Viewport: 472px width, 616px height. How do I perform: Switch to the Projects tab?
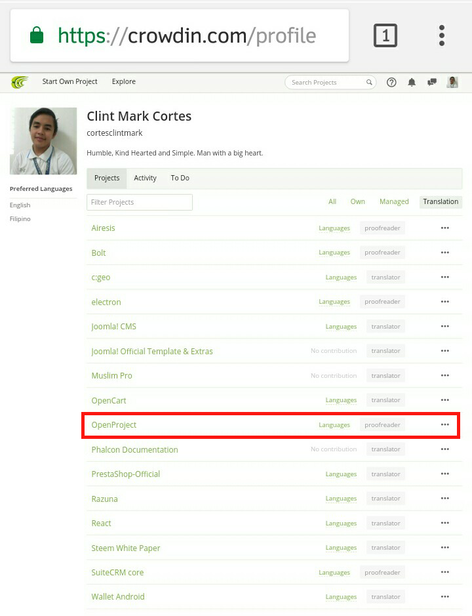point(107,178)
